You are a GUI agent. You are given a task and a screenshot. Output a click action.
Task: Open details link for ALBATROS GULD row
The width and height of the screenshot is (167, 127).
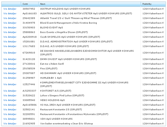click(x=10, y=14)
